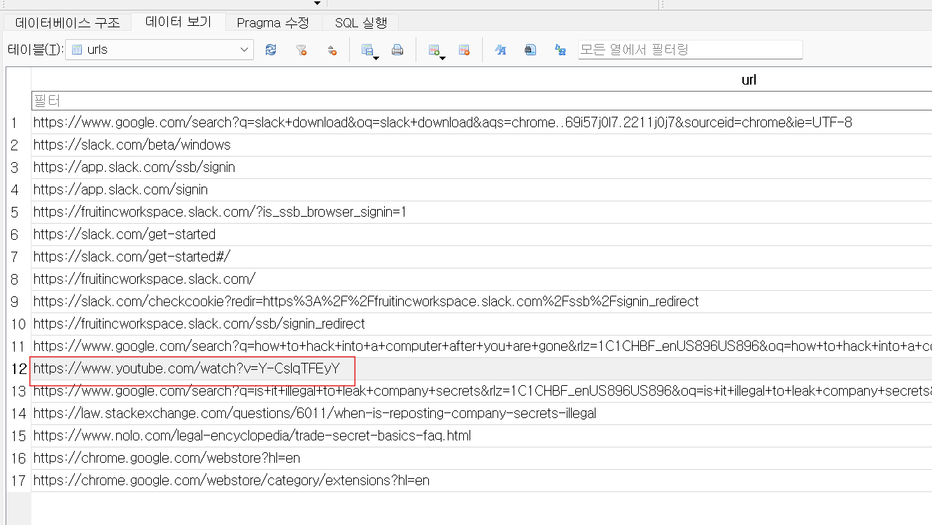
Task: Switch to the SQL 실행 tab
Action: [x=360, y=22]
